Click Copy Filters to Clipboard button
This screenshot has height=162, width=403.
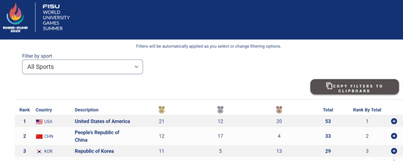tap(354, 86)
